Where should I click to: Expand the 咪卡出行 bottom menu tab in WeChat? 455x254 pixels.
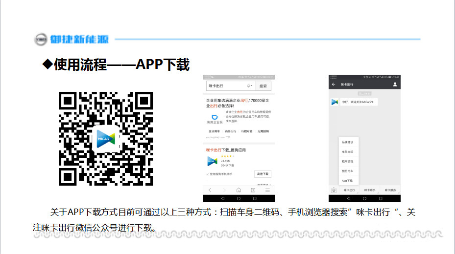coord(349,190)
